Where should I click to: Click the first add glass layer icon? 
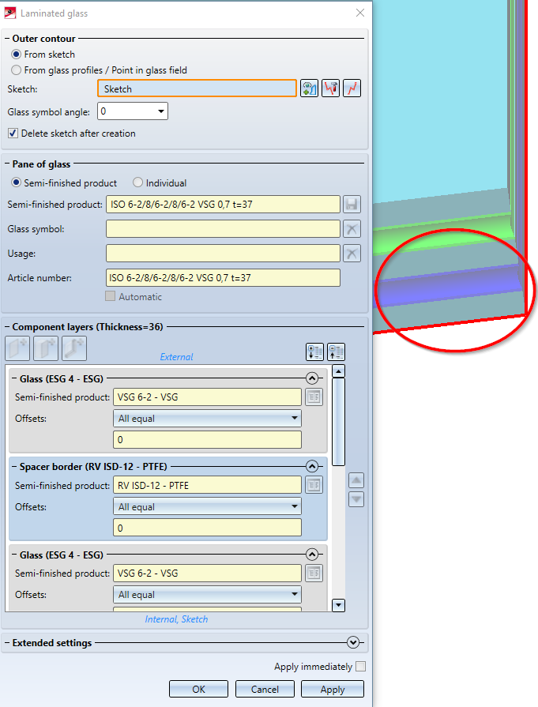pos(17,348)
